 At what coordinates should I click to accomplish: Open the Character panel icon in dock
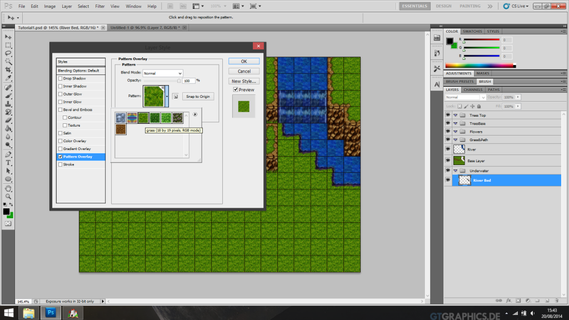(437, 84)
